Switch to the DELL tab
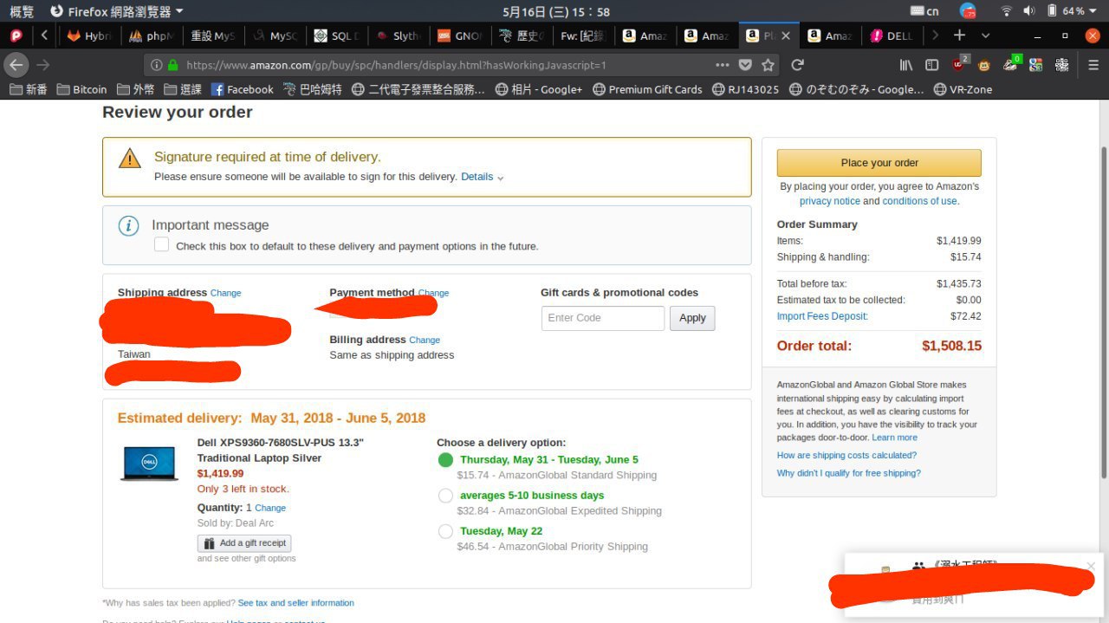1109x623 pixels. coord(892,36)
